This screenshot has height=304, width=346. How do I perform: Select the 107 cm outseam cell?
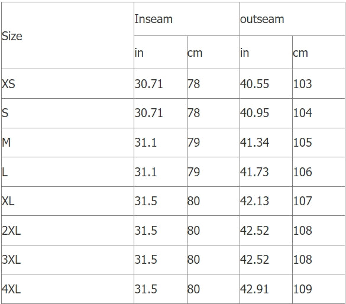pos(319,201)
